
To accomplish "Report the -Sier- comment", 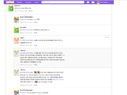I will coord(107,37).
